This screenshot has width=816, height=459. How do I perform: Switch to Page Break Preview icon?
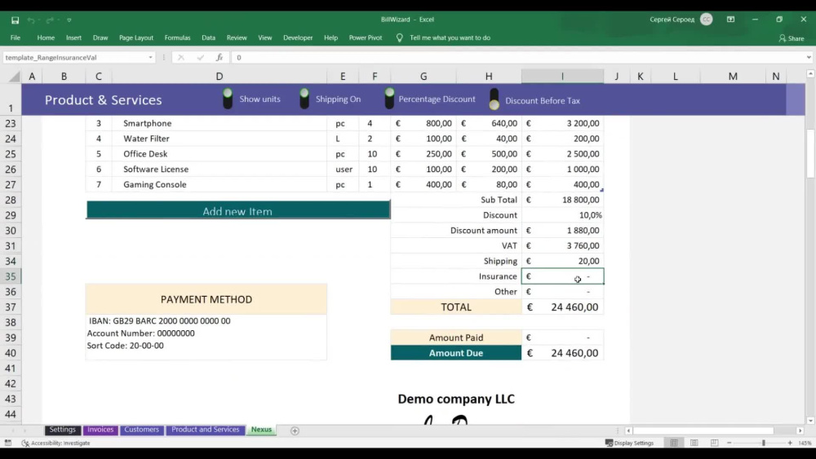[714, 443]
